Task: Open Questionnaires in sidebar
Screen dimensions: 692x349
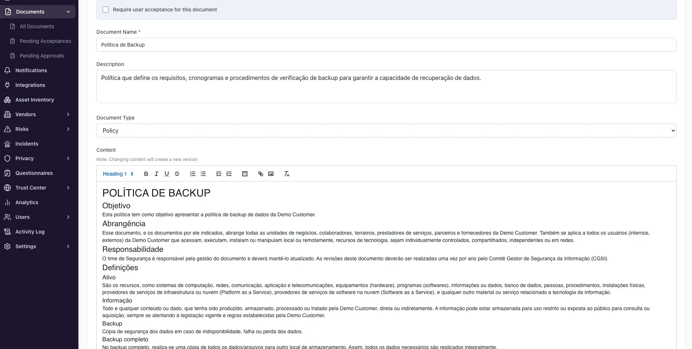Action: pyautogui.click(x=34, y=173)
